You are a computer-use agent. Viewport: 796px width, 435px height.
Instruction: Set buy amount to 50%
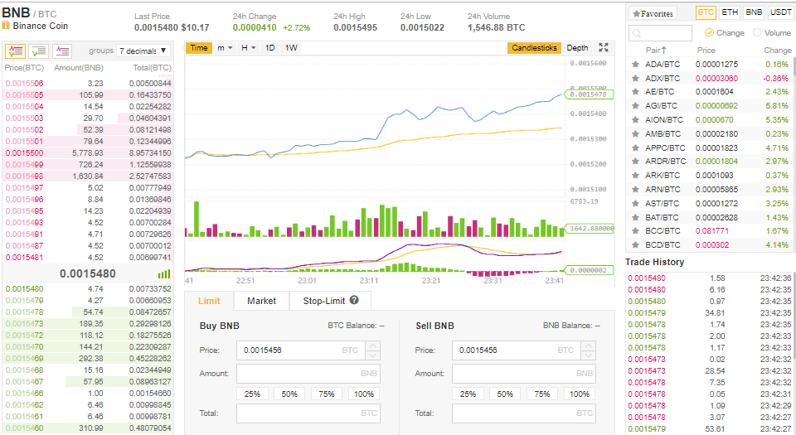point(289,394)
